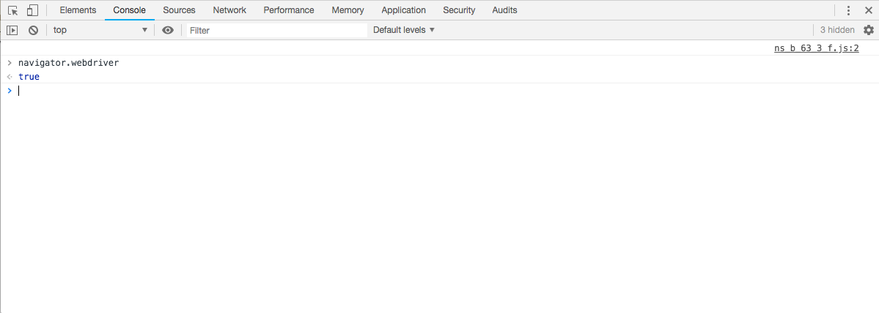Clear the console log

[x=33, y=30]
